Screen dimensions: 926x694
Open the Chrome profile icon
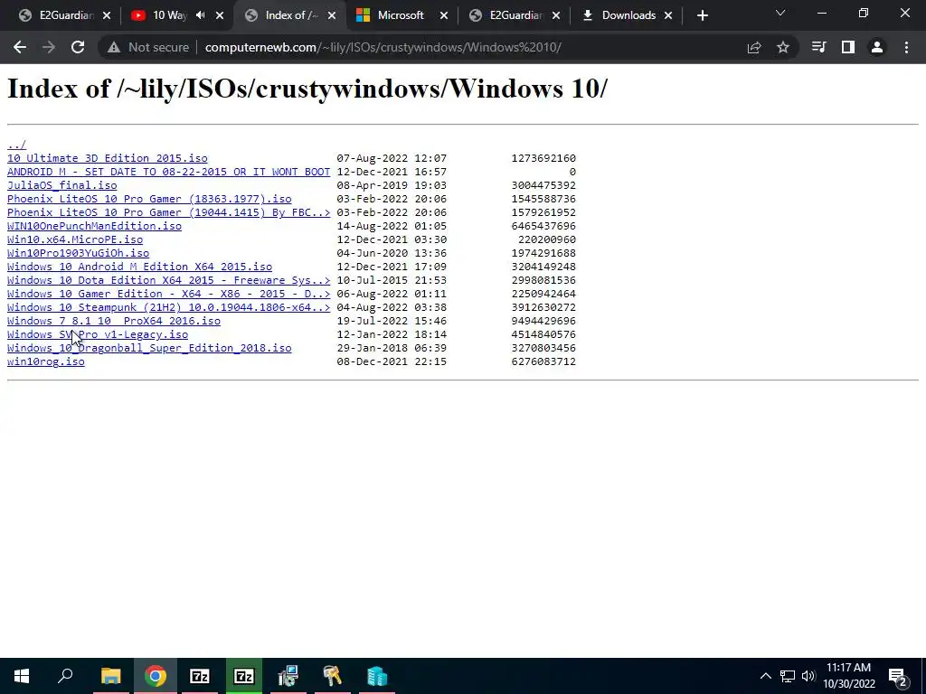(x=877, y=47)
